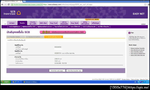
Task: Click the sender account number 6032340032
Action: [58, 47]
